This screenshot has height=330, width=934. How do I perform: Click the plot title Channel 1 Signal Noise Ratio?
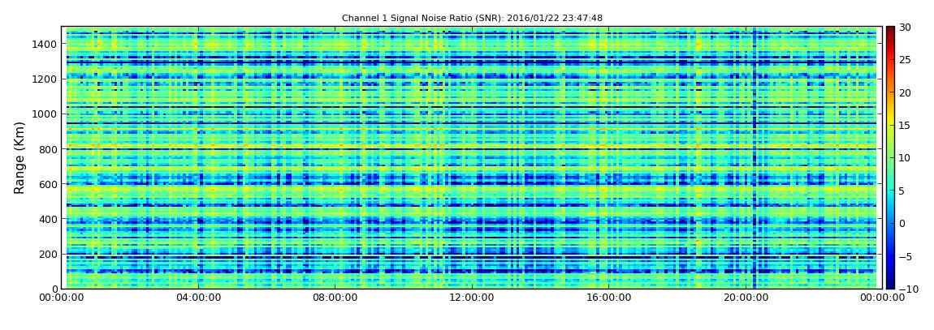coord(472,18)
